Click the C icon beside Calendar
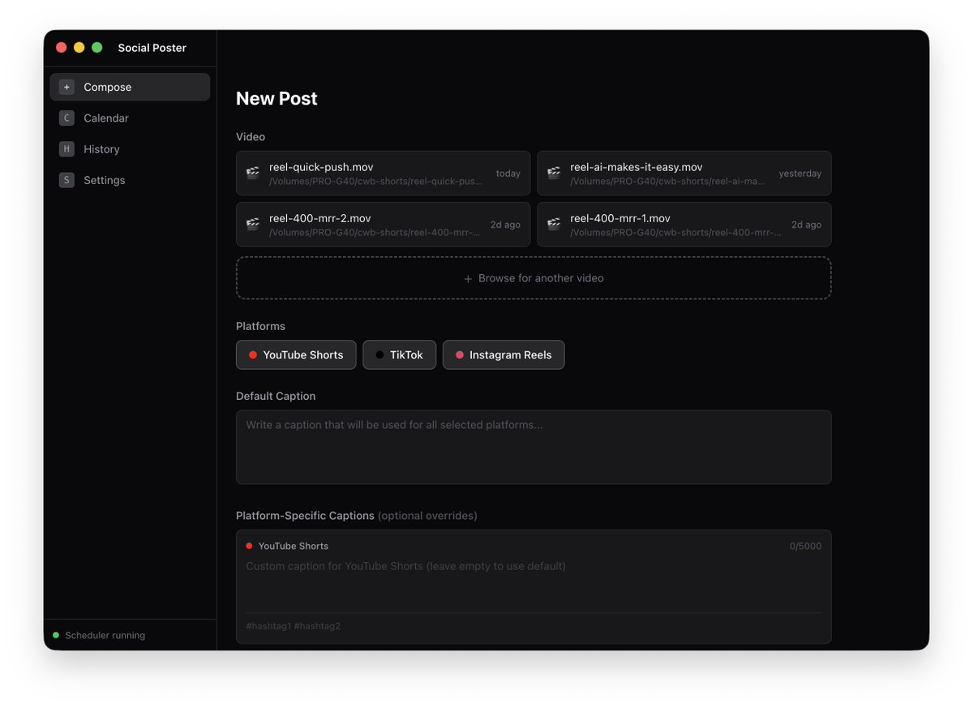The image size is (973, 708). pyautogui.click(x=66, y=118)
